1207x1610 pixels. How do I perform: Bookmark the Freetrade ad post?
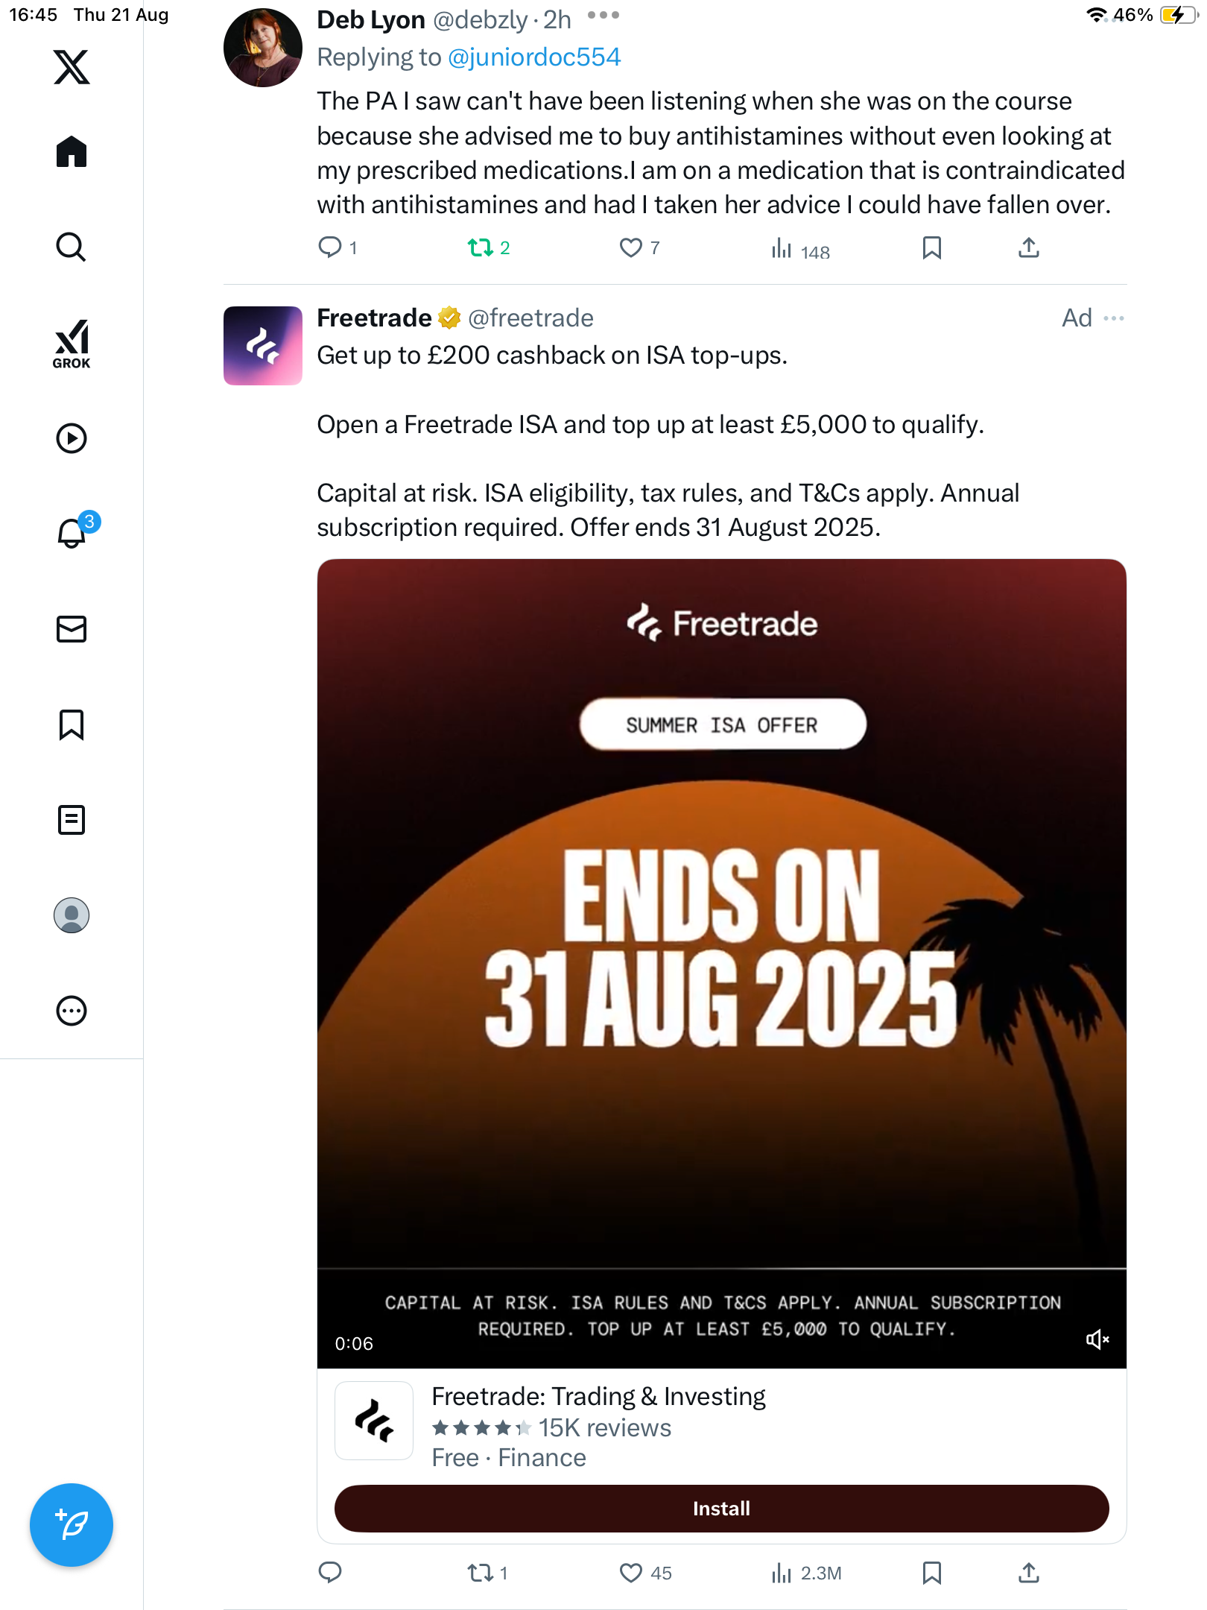pyautogui.click(x=931, y=1573)
